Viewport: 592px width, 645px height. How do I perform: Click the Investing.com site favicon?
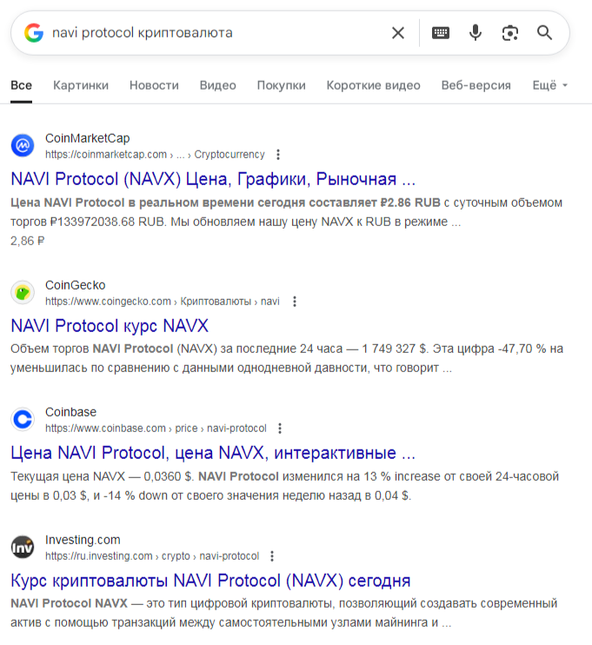point(23,547)
